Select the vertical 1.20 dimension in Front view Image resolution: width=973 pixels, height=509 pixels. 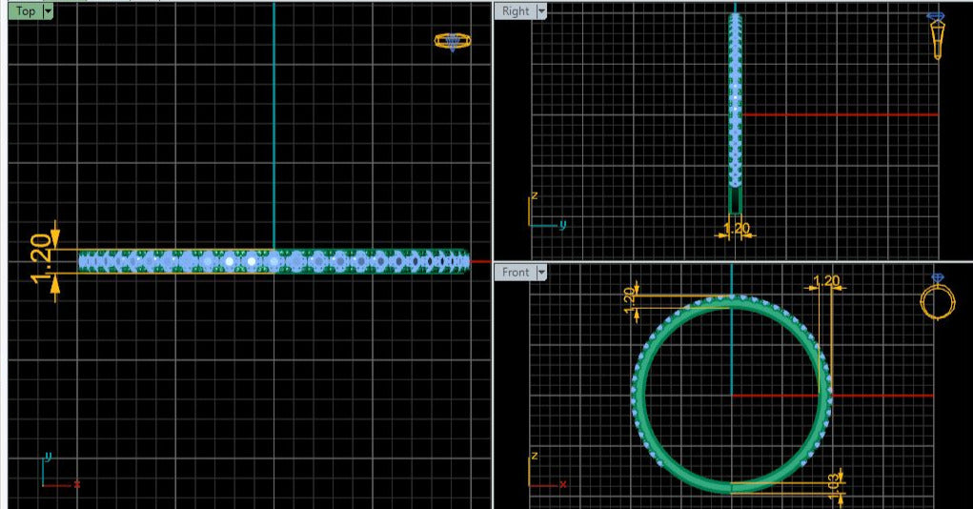point(629,295)
